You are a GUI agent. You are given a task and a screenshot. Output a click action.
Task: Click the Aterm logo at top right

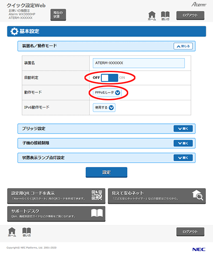(199, 4)
